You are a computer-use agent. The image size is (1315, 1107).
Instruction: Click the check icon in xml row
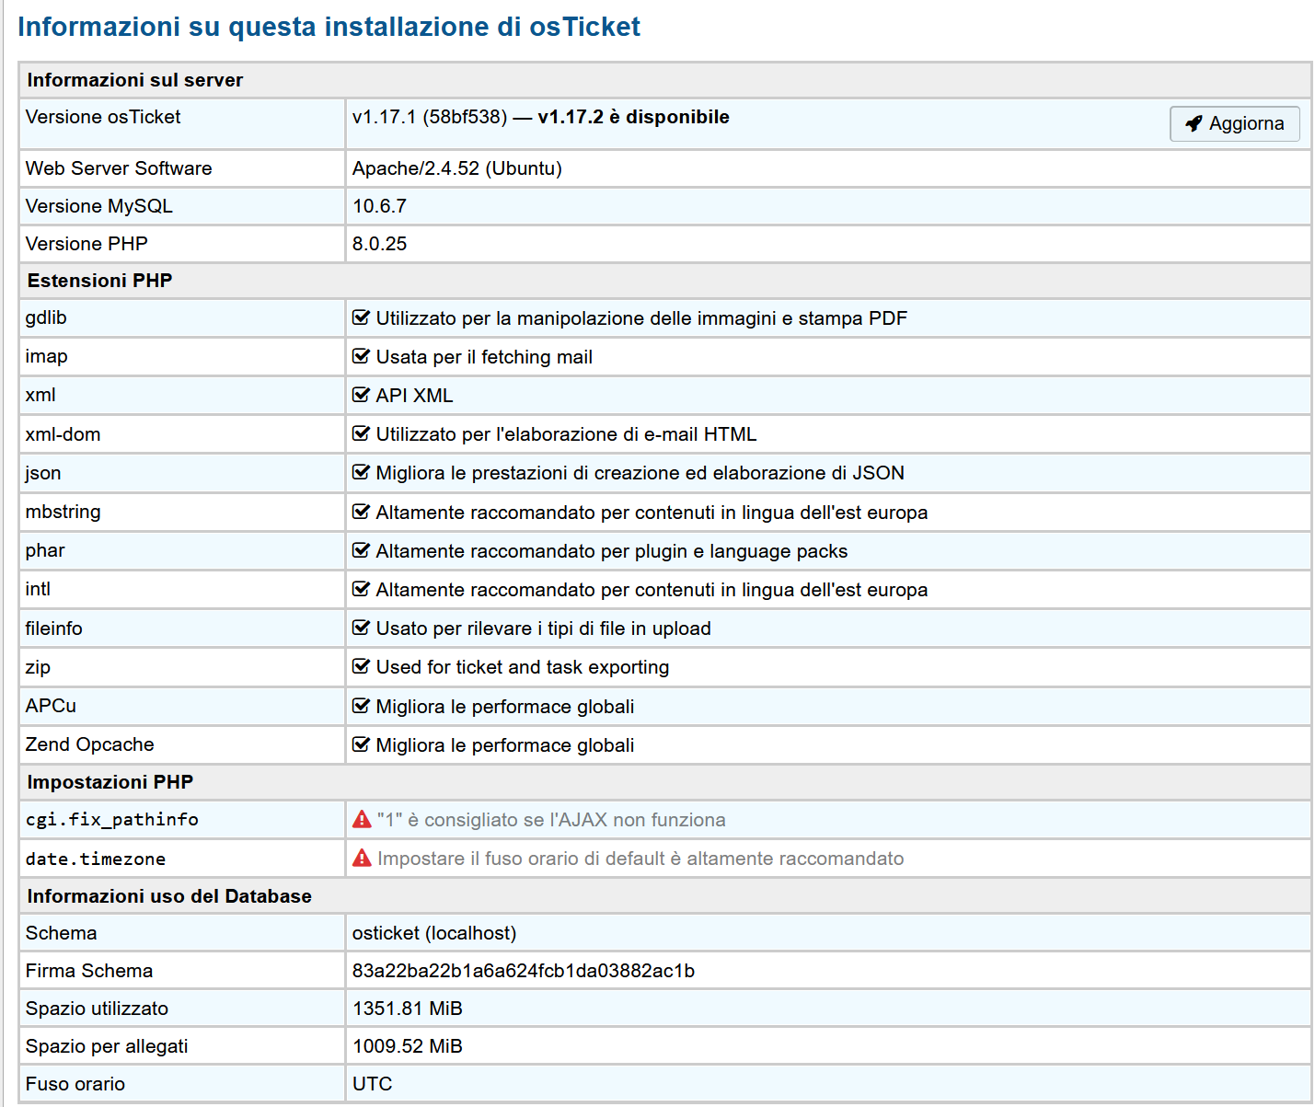[x=361, y=395]
